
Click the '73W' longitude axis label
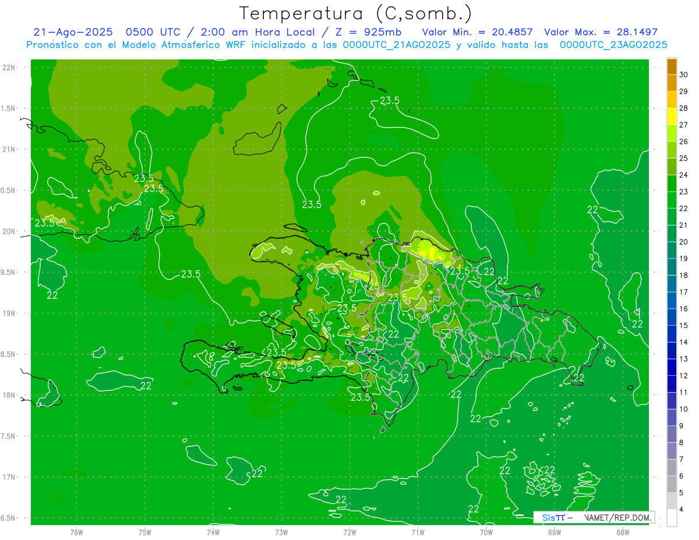[281, 532]
